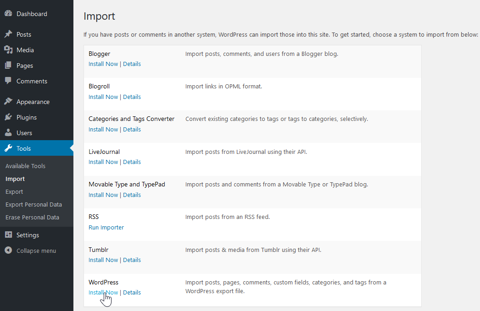Select Export Personal Data submenu
Screen dimensions: 480x311
pos(33,204)
